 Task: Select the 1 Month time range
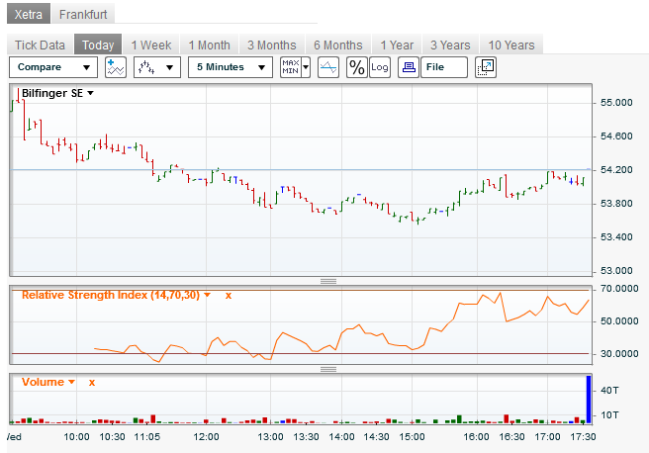(x=210, y=45)
